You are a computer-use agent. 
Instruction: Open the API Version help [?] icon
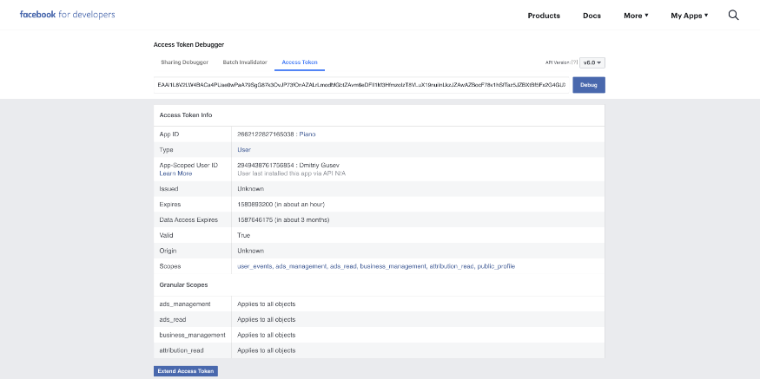(575, 62)
